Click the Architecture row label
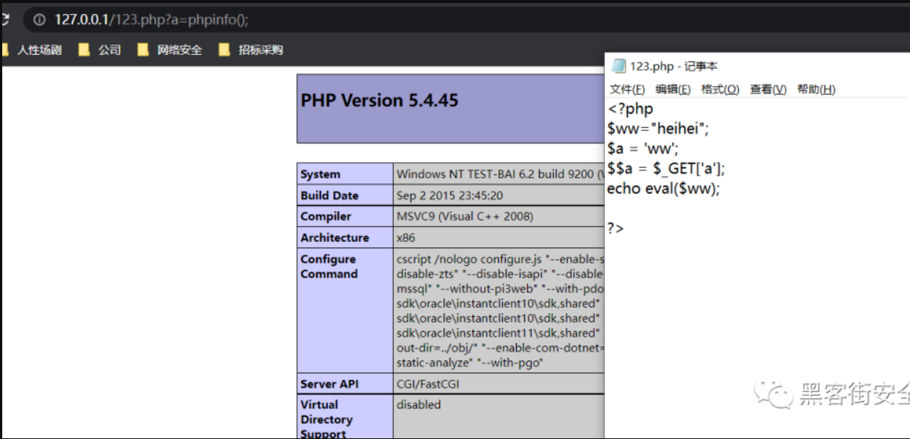 [x=335, y=238]
